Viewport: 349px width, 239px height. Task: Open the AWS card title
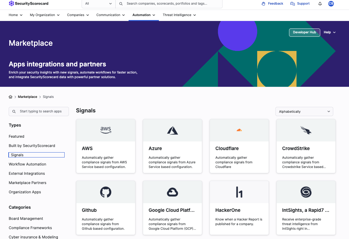[87, 148]
